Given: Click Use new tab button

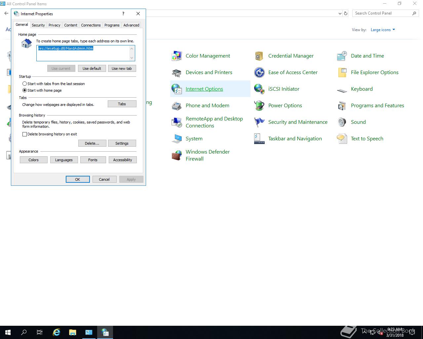Looking at the screenshot, I should point(122,69).
